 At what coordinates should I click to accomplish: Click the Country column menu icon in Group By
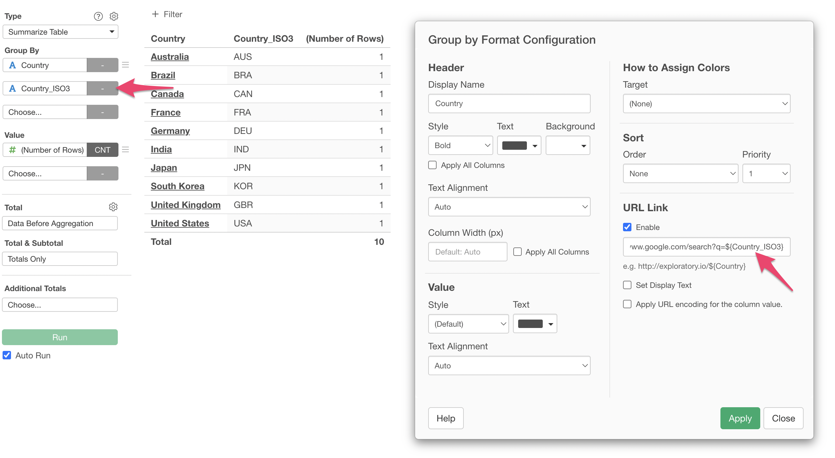(x=126, y=65)
